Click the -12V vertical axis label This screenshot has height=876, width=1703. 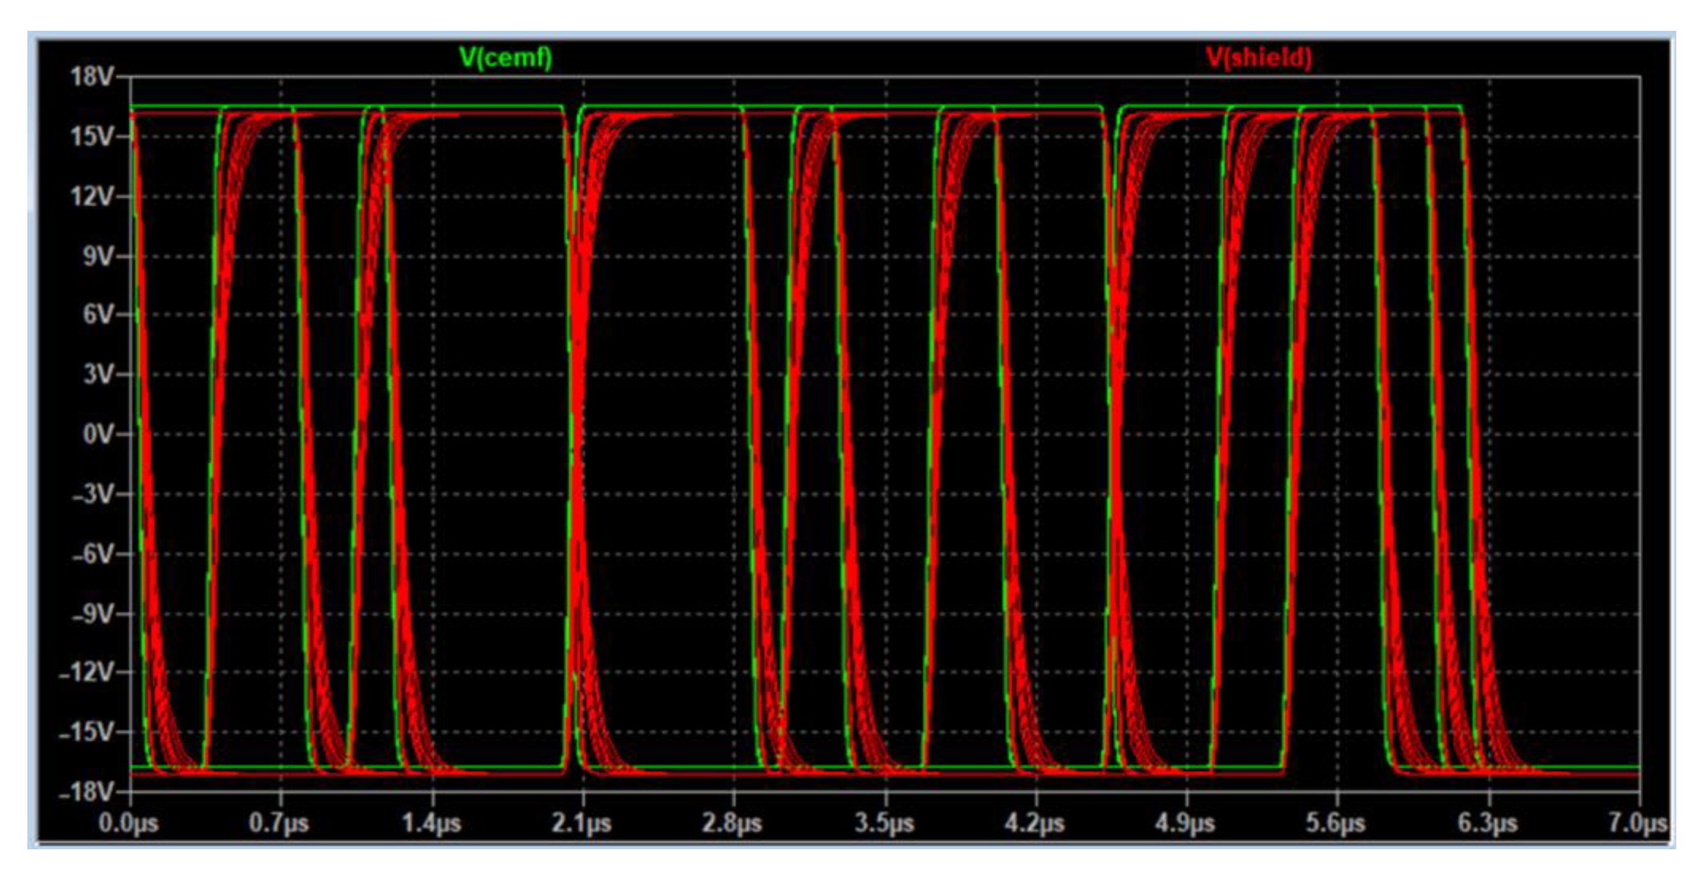pos(87,673)
